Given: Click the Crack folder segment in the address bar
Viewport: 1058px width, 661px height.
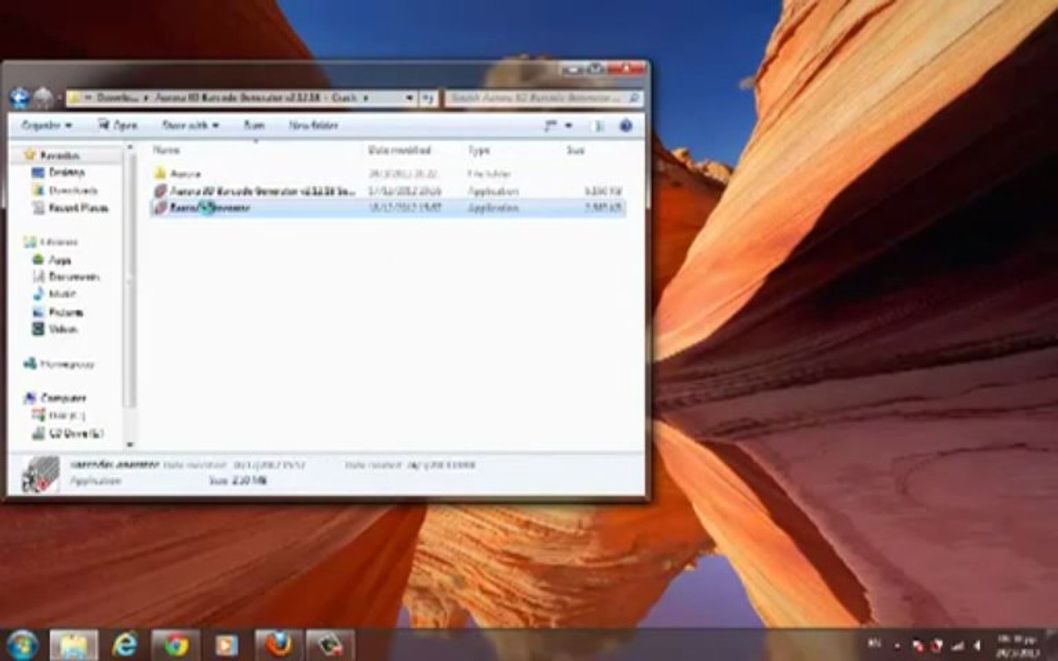Looking at the screenshot, I should point(345,98).
